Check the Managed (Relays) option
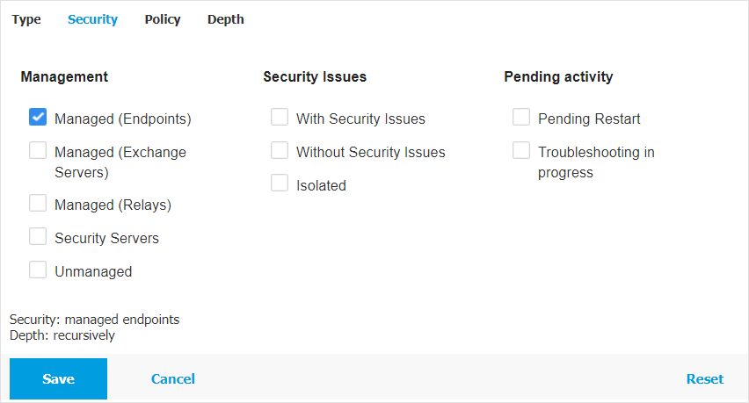 pyautogui.click(x=38, y=204)
